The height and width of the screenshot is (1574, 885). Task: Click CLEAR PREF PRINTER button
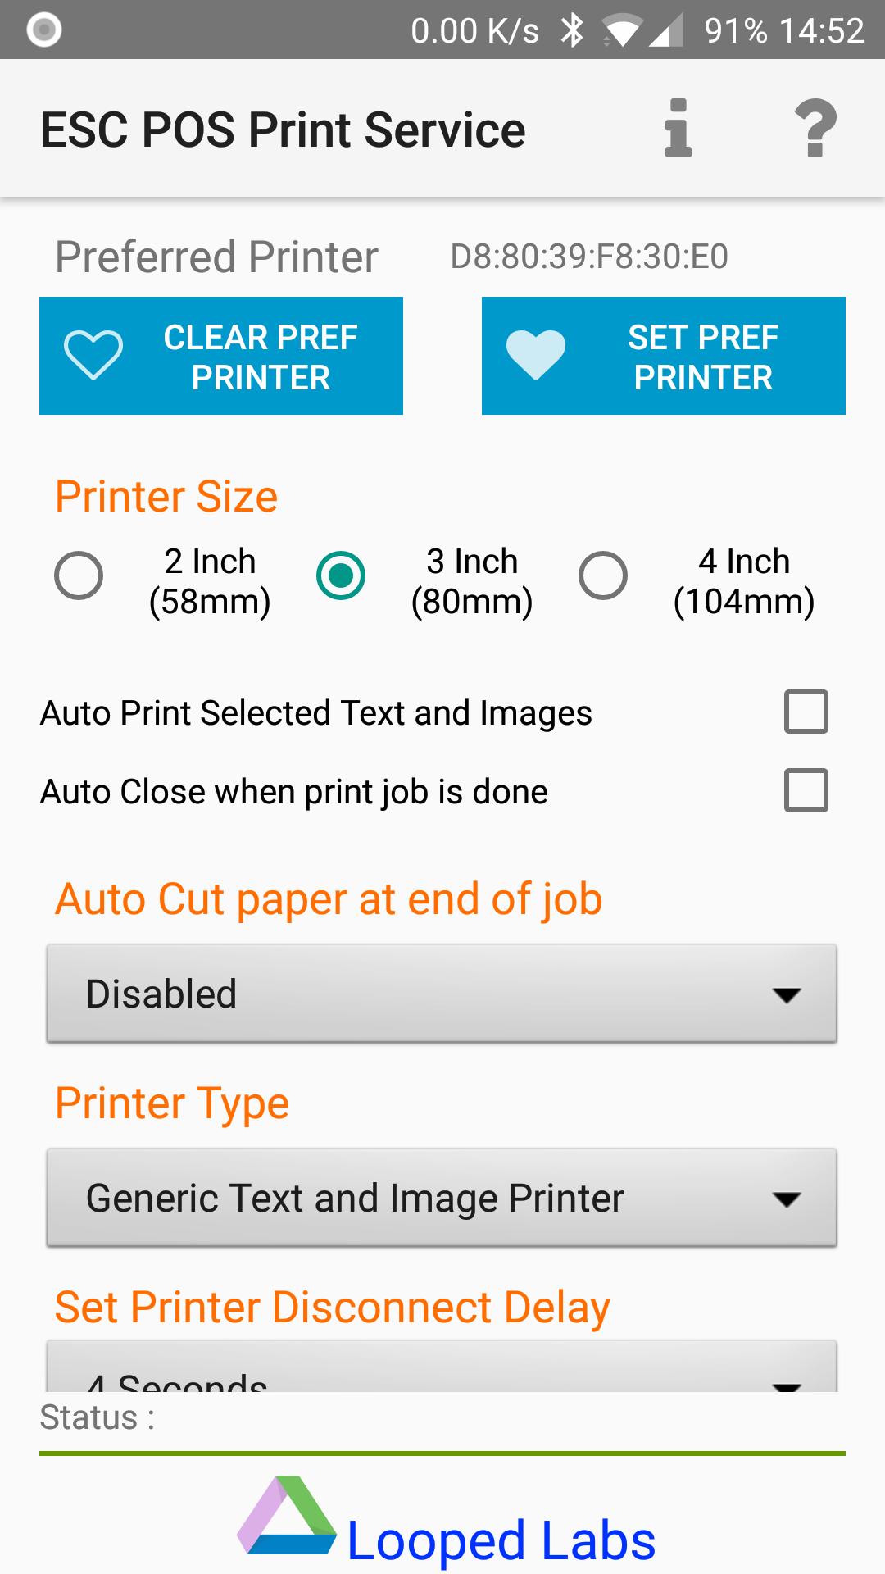coord(221,356)
